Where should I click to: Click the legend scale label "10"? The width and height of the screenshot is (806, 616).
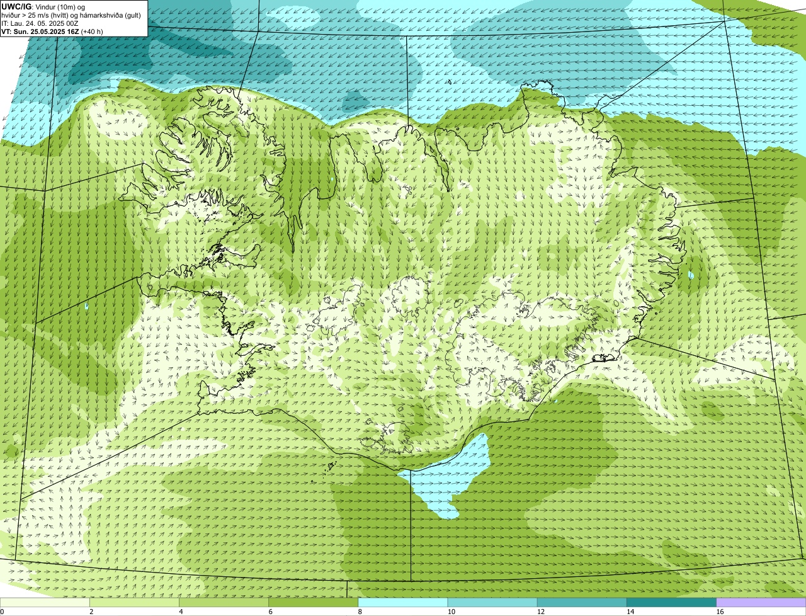(x=451, y=612)
